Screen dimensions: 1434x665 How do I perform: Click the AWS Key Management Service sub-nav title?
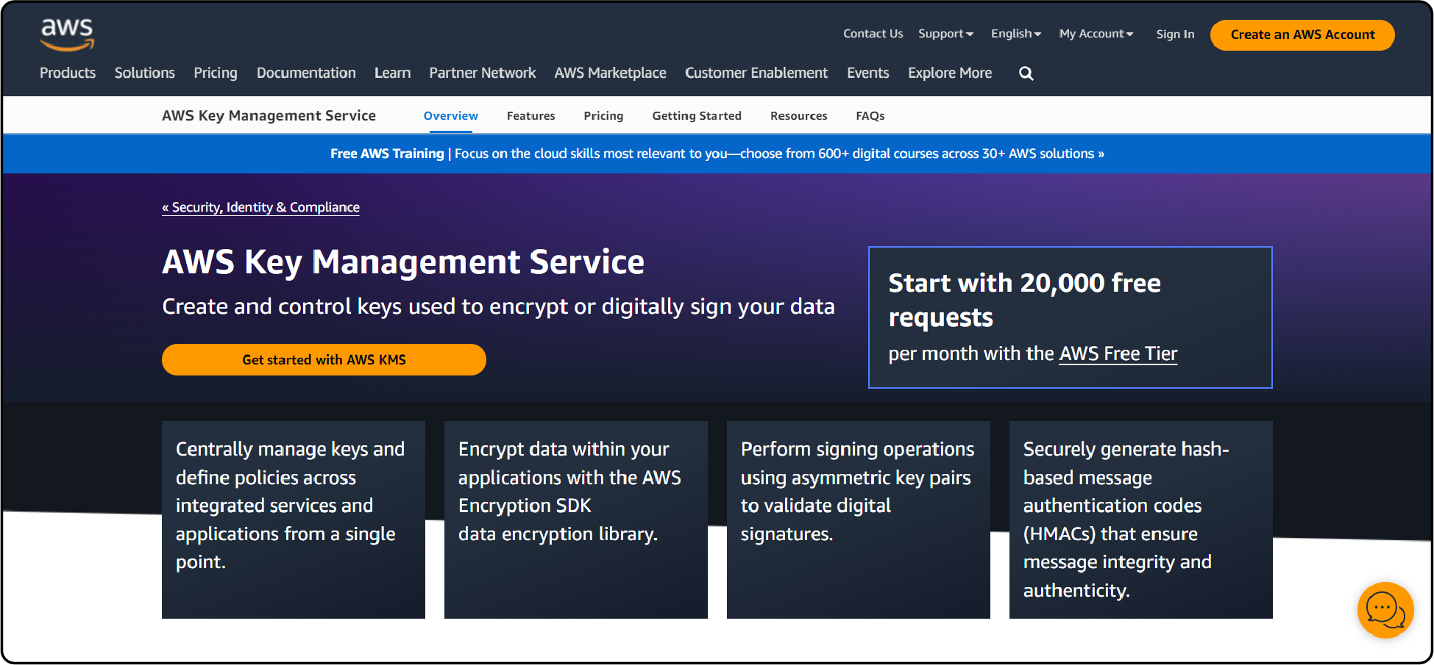click(x=269, y=115)
